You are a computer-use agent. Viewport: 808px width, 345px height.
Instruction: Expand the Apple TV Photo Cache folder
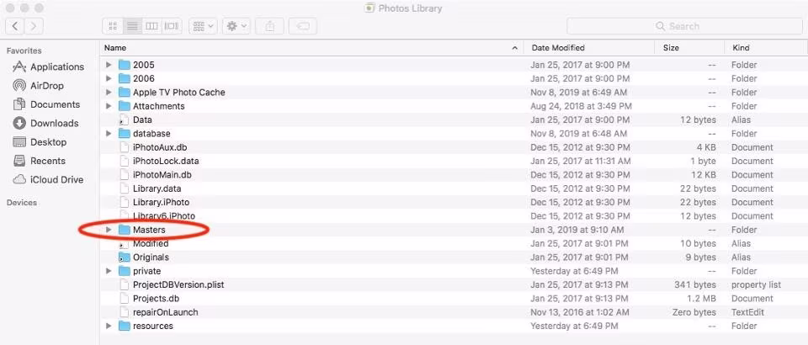pos(109,93)
